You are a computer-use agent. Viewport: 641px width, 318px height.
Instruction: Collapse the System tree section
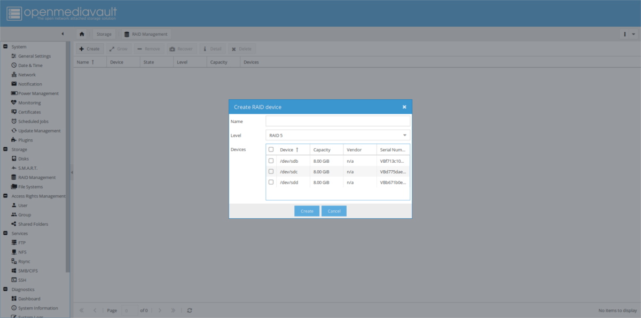click(5, 46)
